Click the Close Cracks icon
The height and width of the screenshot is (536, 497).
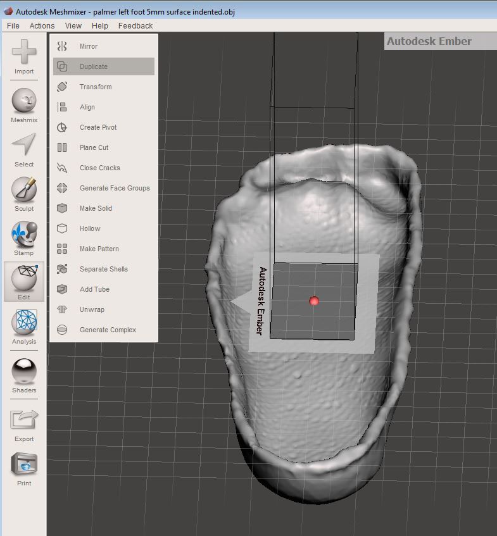click(x=62, y=168)
